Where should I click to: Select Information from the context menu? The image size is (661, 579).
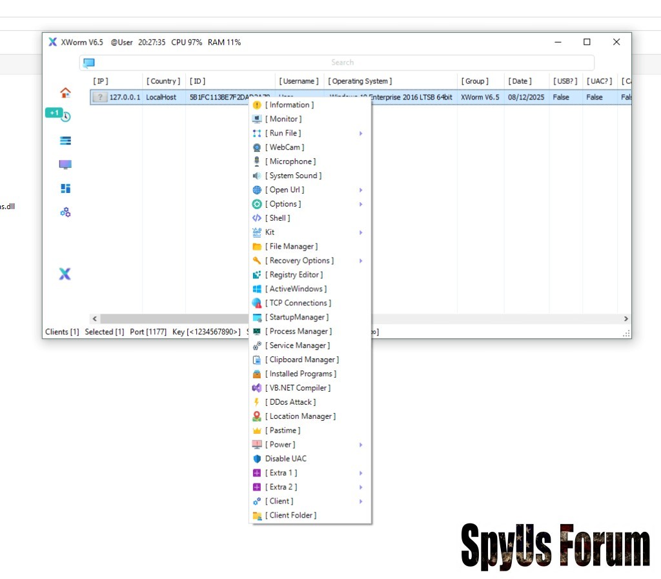[x=289, y=105]
